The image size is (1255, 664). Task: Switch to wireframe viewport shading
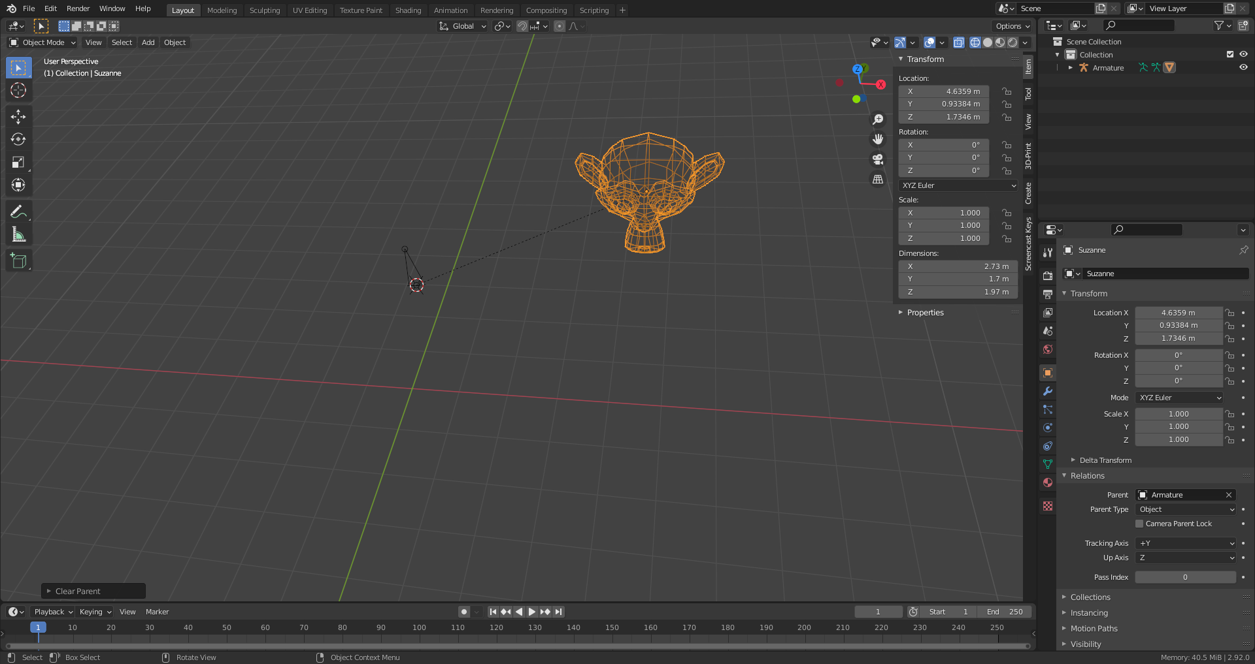tap(975, 42)
